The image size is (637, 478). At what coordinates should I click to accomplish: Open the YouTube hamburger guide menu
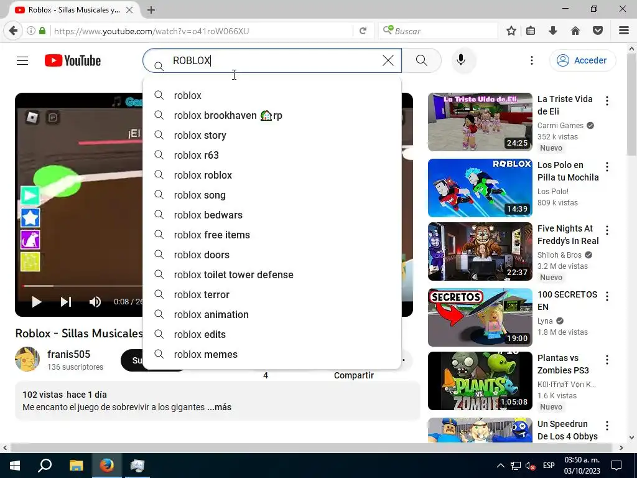[22, 60]
